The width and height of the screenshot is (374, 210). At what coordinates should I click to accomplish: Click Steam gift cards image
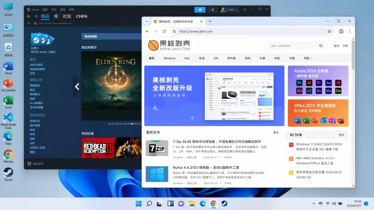[x=43, y=39]
